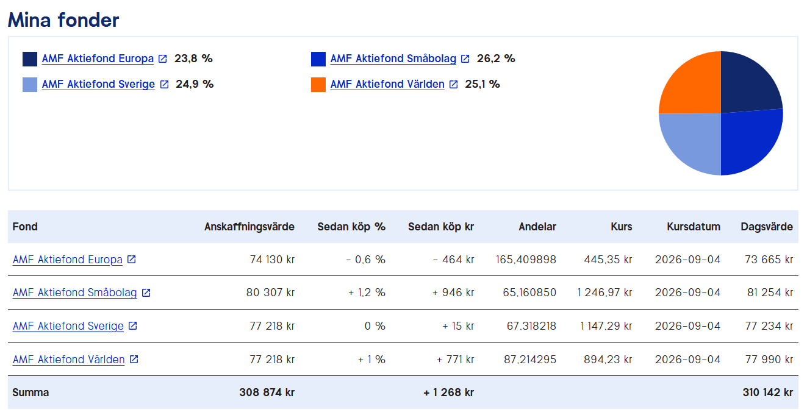This screenshot has height=415, width=807.
Task: Click external link icon beside Småbolag legend
Action: pos(465,59)
